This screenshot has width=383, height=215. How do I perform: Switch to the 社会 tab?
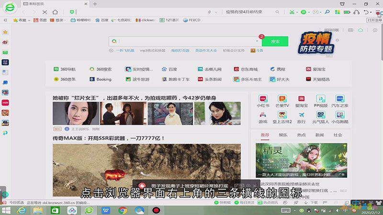pos(338,135)
